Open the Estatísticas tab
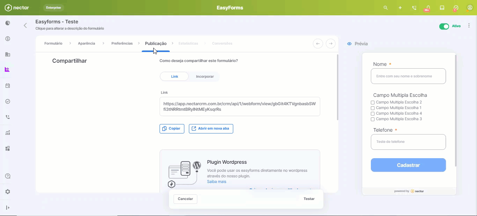Viewport: 477px width, 216px height. point(188,44)
